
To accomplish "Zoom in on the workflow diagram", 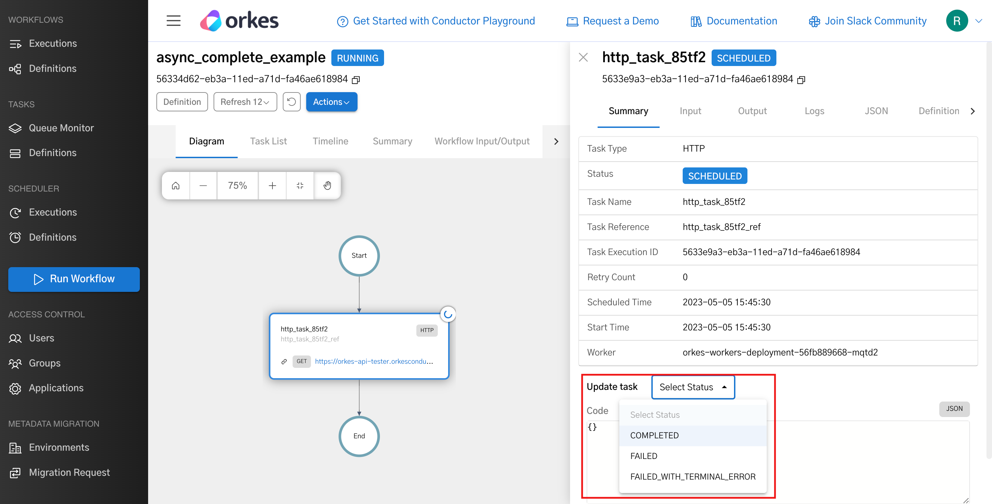I will point(272,185).
